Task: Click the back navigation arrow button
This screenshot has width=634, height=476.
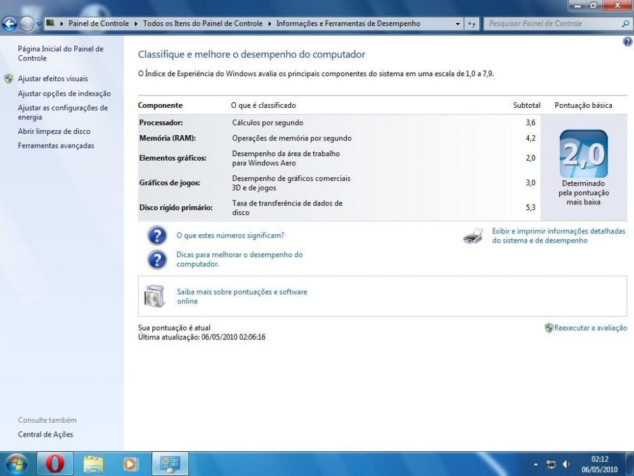Action: [10, 24]
